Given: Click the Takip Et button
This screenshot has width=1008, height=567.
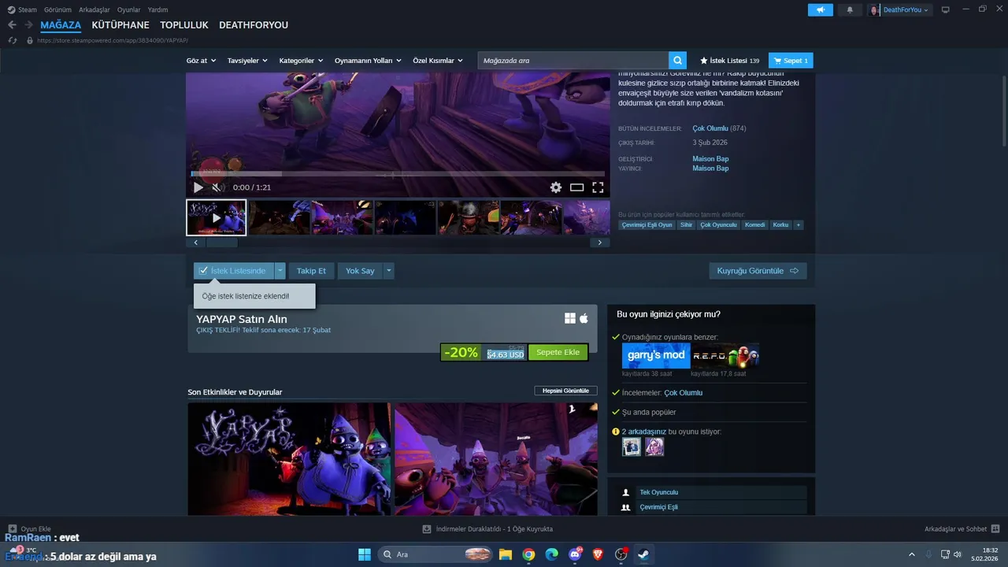Looking at the screenshot, I should coord(311,271).
